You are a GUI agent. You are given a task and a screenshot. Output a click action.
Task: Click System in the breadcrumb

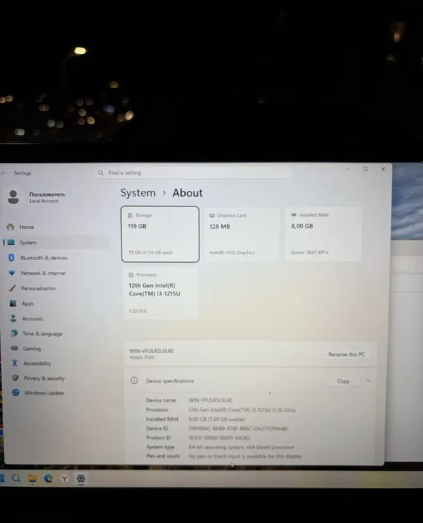tap(138, 193)
